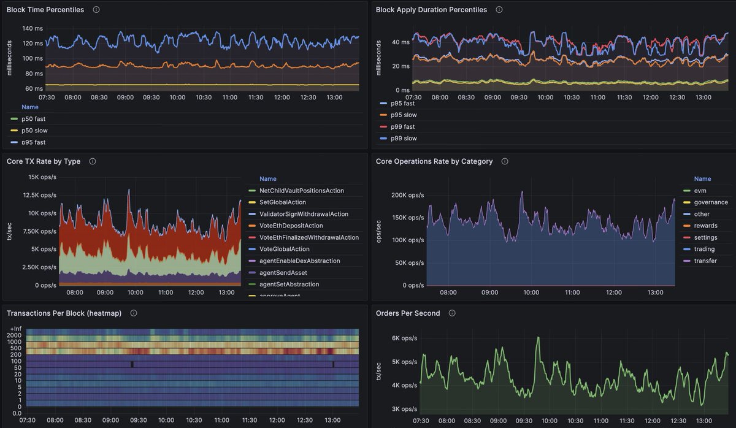Open the Block Apply Duration Percentiles title menu

point(432,10)
